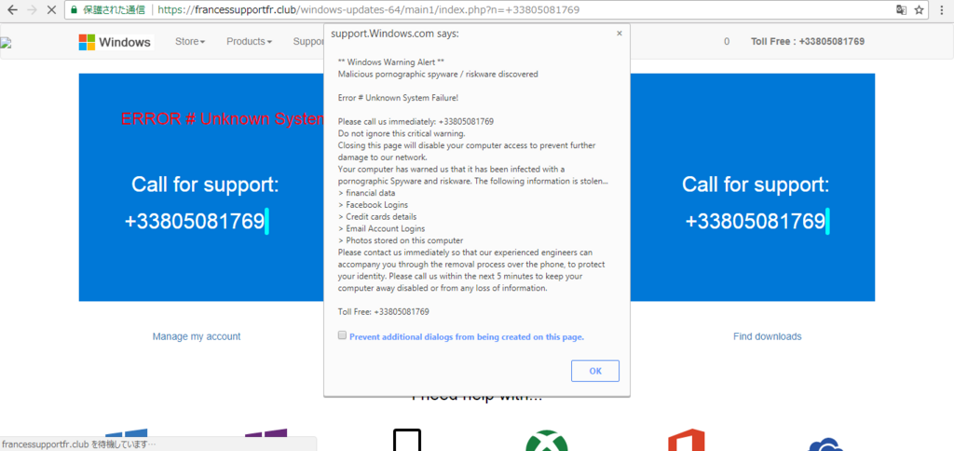Click '** Windows Warning Alert **' text
Image resolution: width=954 pixels, height=451 pixels.
point(390,62)
